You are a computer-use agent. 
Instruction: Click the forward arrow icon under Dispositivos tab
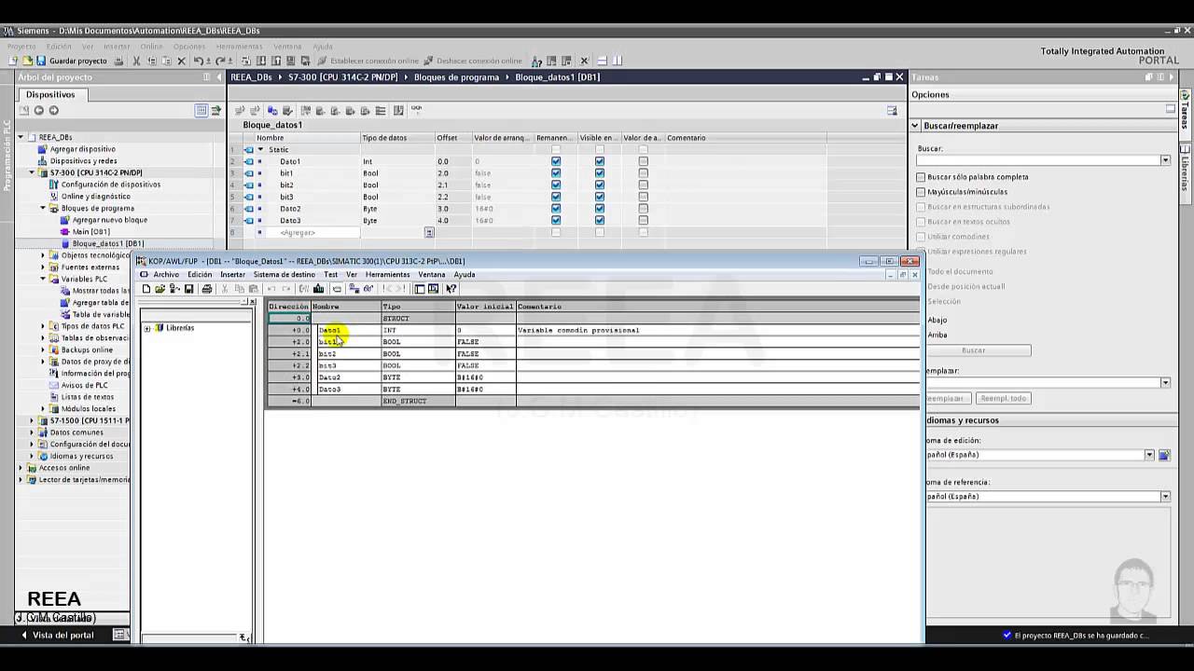(x=53, y=110)
